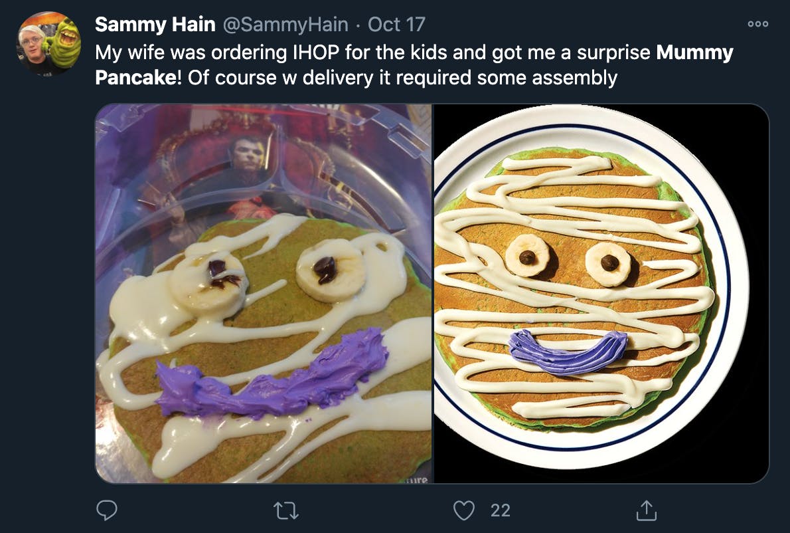
Task: Open the three-dot more options menu
Action: [x=757, y=24]
